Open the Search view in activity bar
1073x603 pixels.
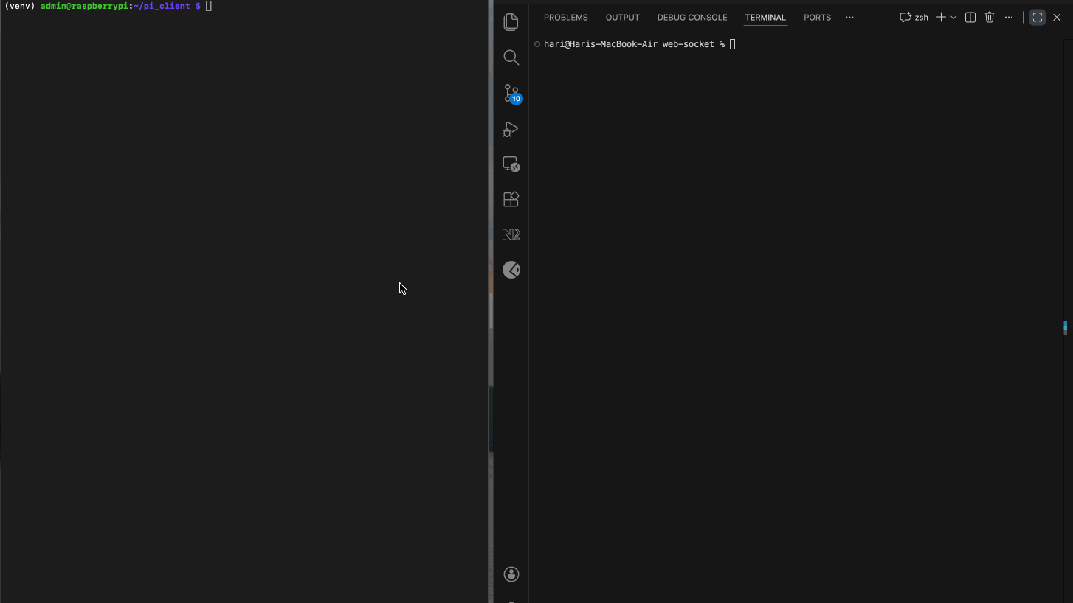pyautogui.click(x=511, y=57)
